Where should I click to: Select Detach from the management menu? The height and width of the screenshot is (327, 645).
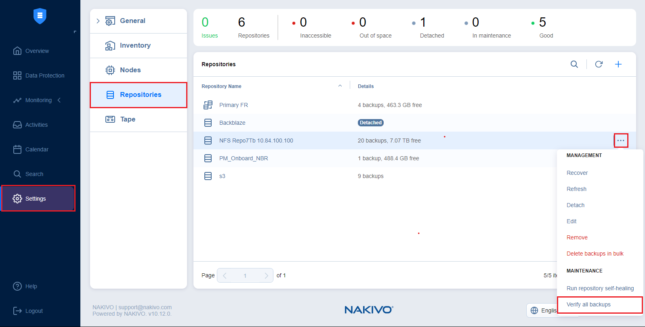pos(575,205)
